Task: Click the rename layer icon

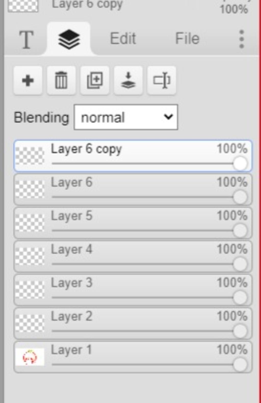Action: point(162,81)
